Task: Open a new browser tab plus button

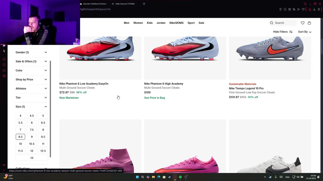Action: (x=144, y=4)
